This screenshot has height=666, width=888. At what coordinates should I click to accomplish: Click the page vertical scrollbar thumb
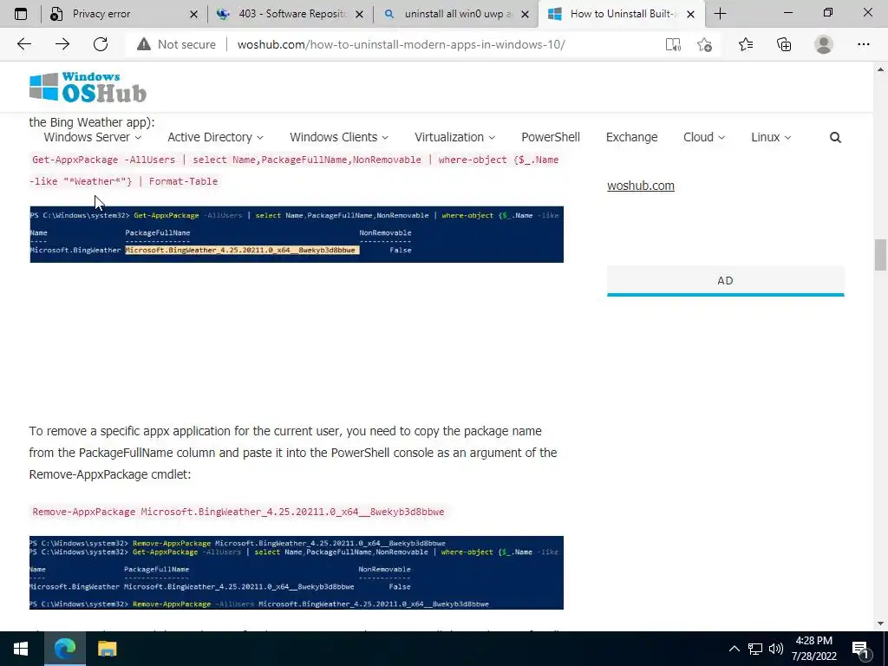click(x=880, y=255)
